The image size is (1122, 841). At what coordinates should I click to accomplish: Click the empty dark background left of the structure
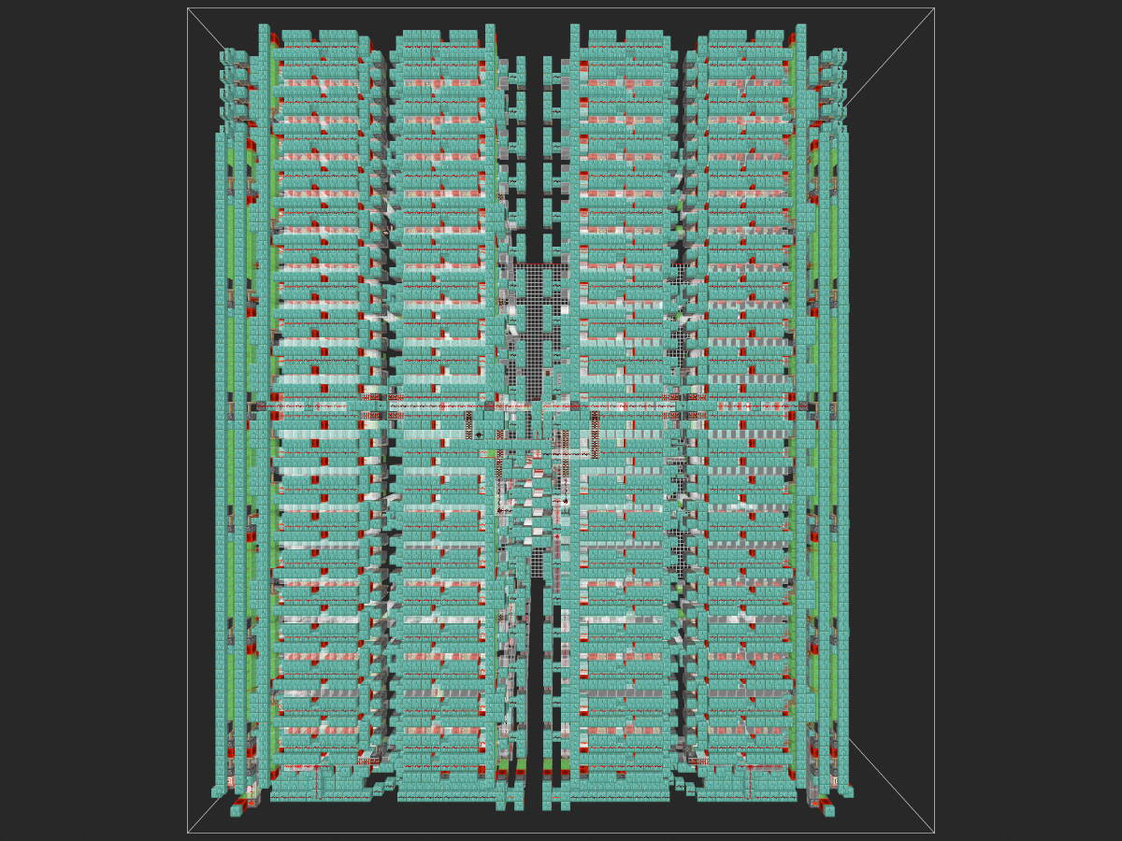[93, 420]
